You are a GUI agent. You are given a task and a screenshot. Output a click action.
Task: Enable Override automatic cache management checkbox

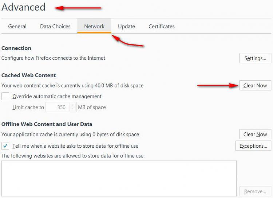click(x=5, y=96)
